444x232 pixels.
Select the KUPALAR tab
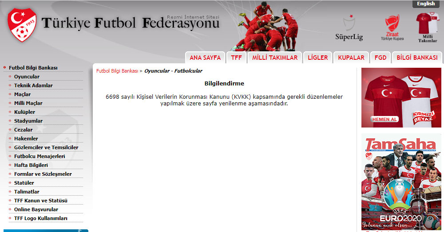351,58
